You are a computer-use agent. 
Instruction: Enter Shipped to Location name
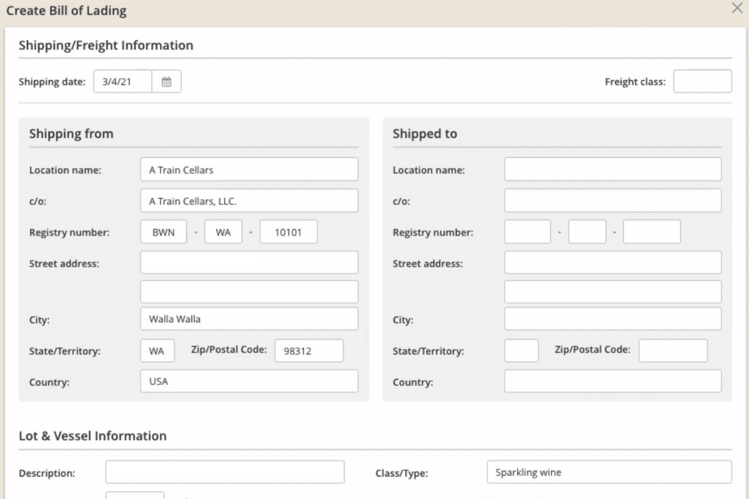tap(612, 170)
